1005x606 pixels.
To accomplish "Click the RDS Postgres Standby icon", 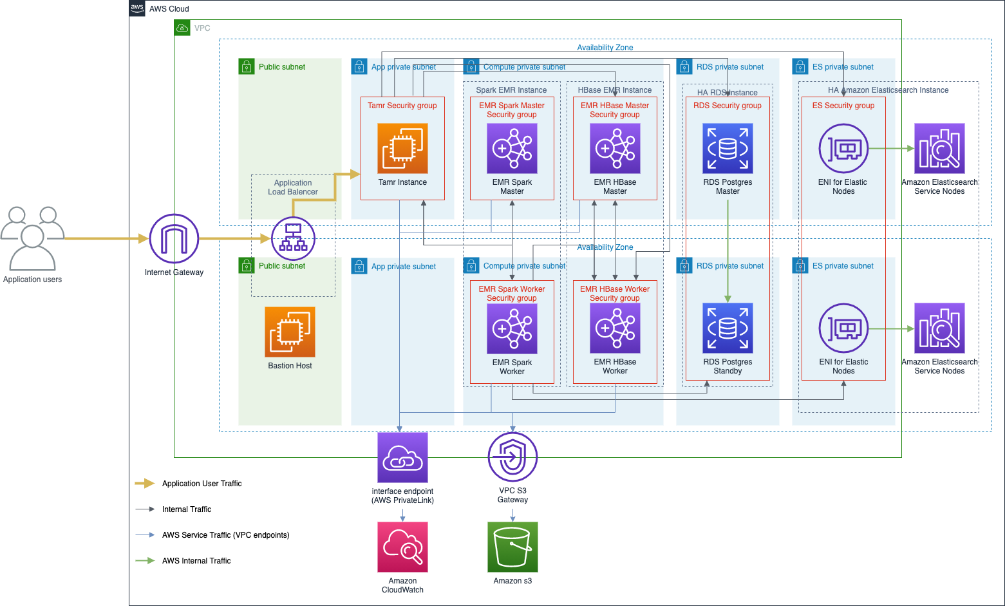I will 728,328.
